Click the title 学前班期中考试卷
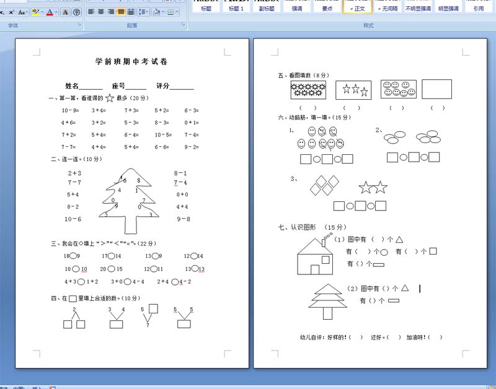 131,61
